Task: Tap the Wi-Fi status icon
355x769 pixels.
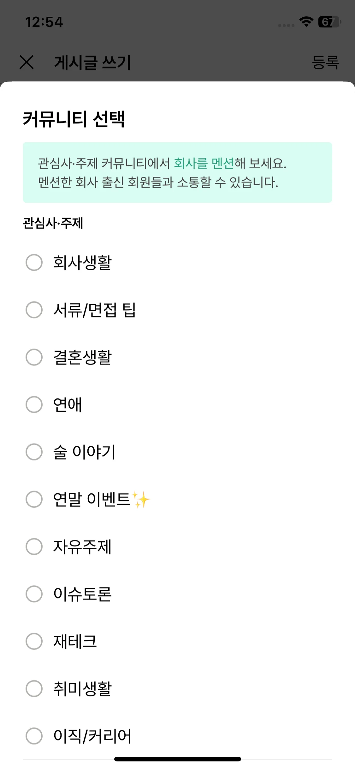Action: [306, 21]
